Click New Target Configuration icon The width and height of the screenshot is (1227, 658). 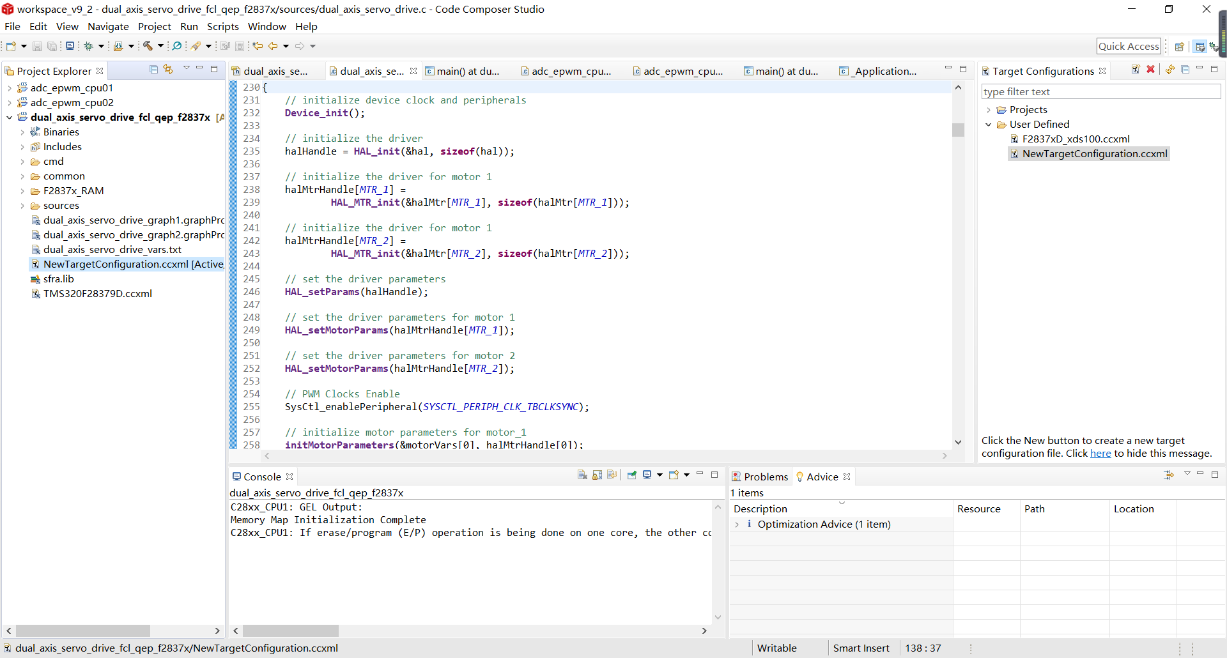click(x=1136, y=69)
